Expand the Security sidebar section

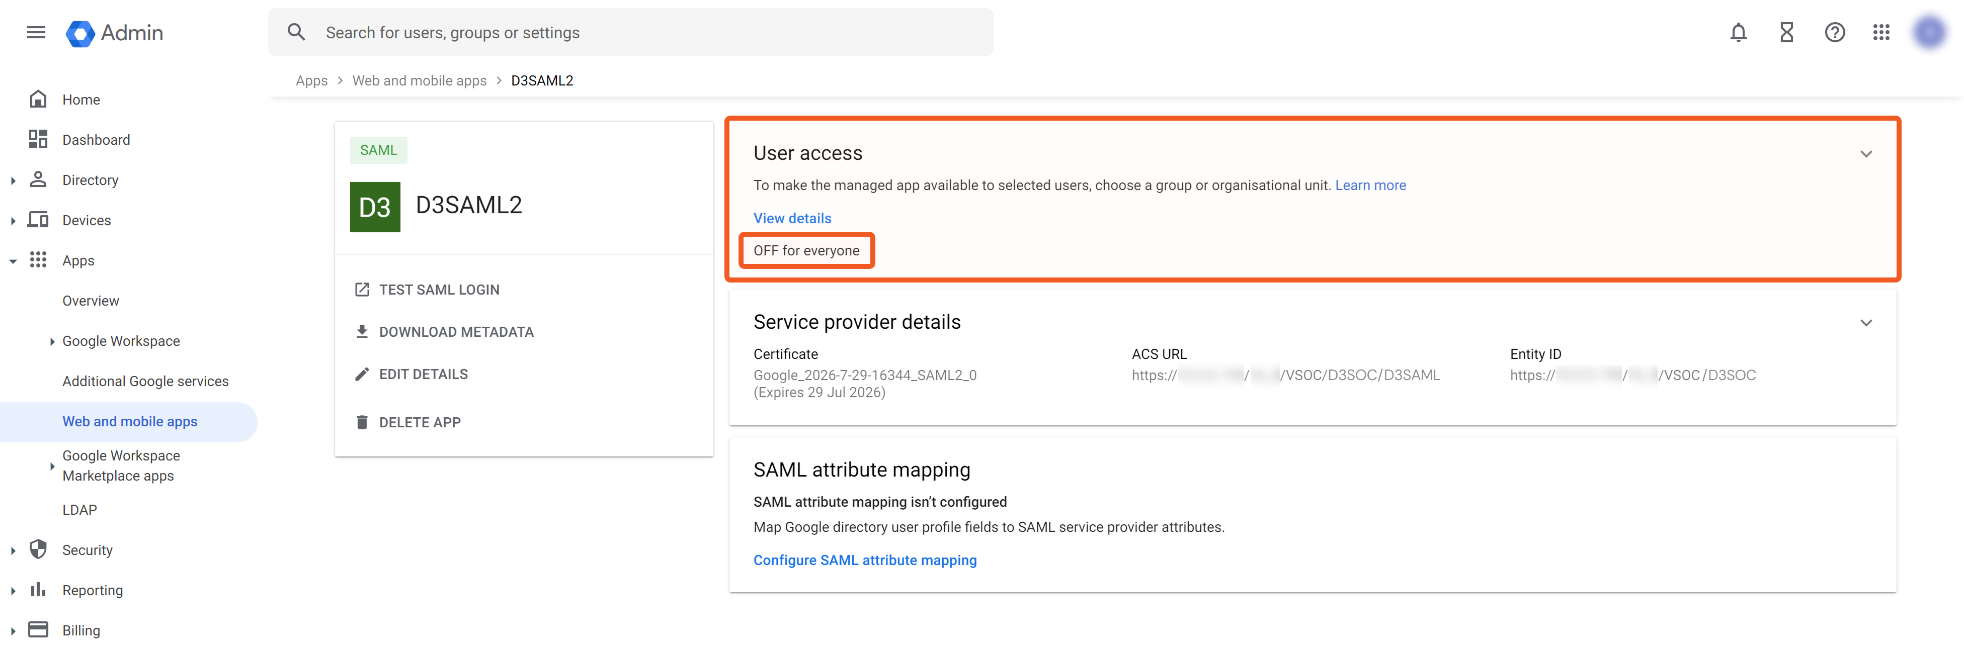click(x=13, y=550)
